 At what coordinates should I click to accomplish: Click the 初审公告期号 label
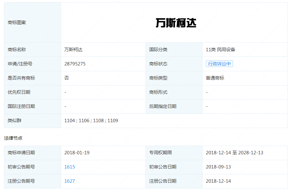pyautogui.click(x=21, y=167)
